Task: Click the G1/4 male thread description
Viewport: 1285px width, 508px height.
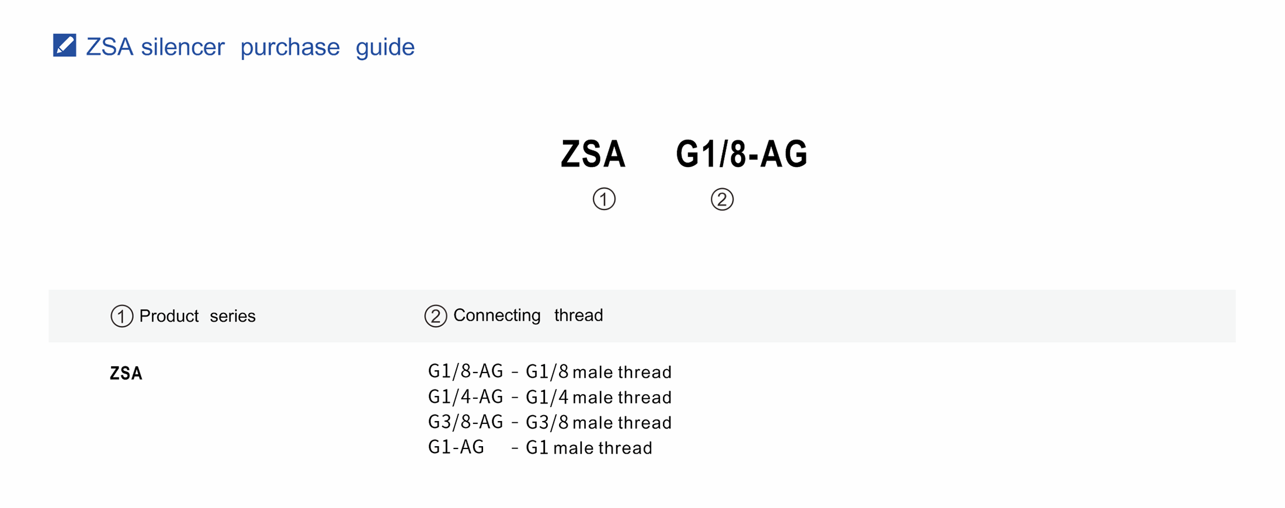Action: pos(599,397)
